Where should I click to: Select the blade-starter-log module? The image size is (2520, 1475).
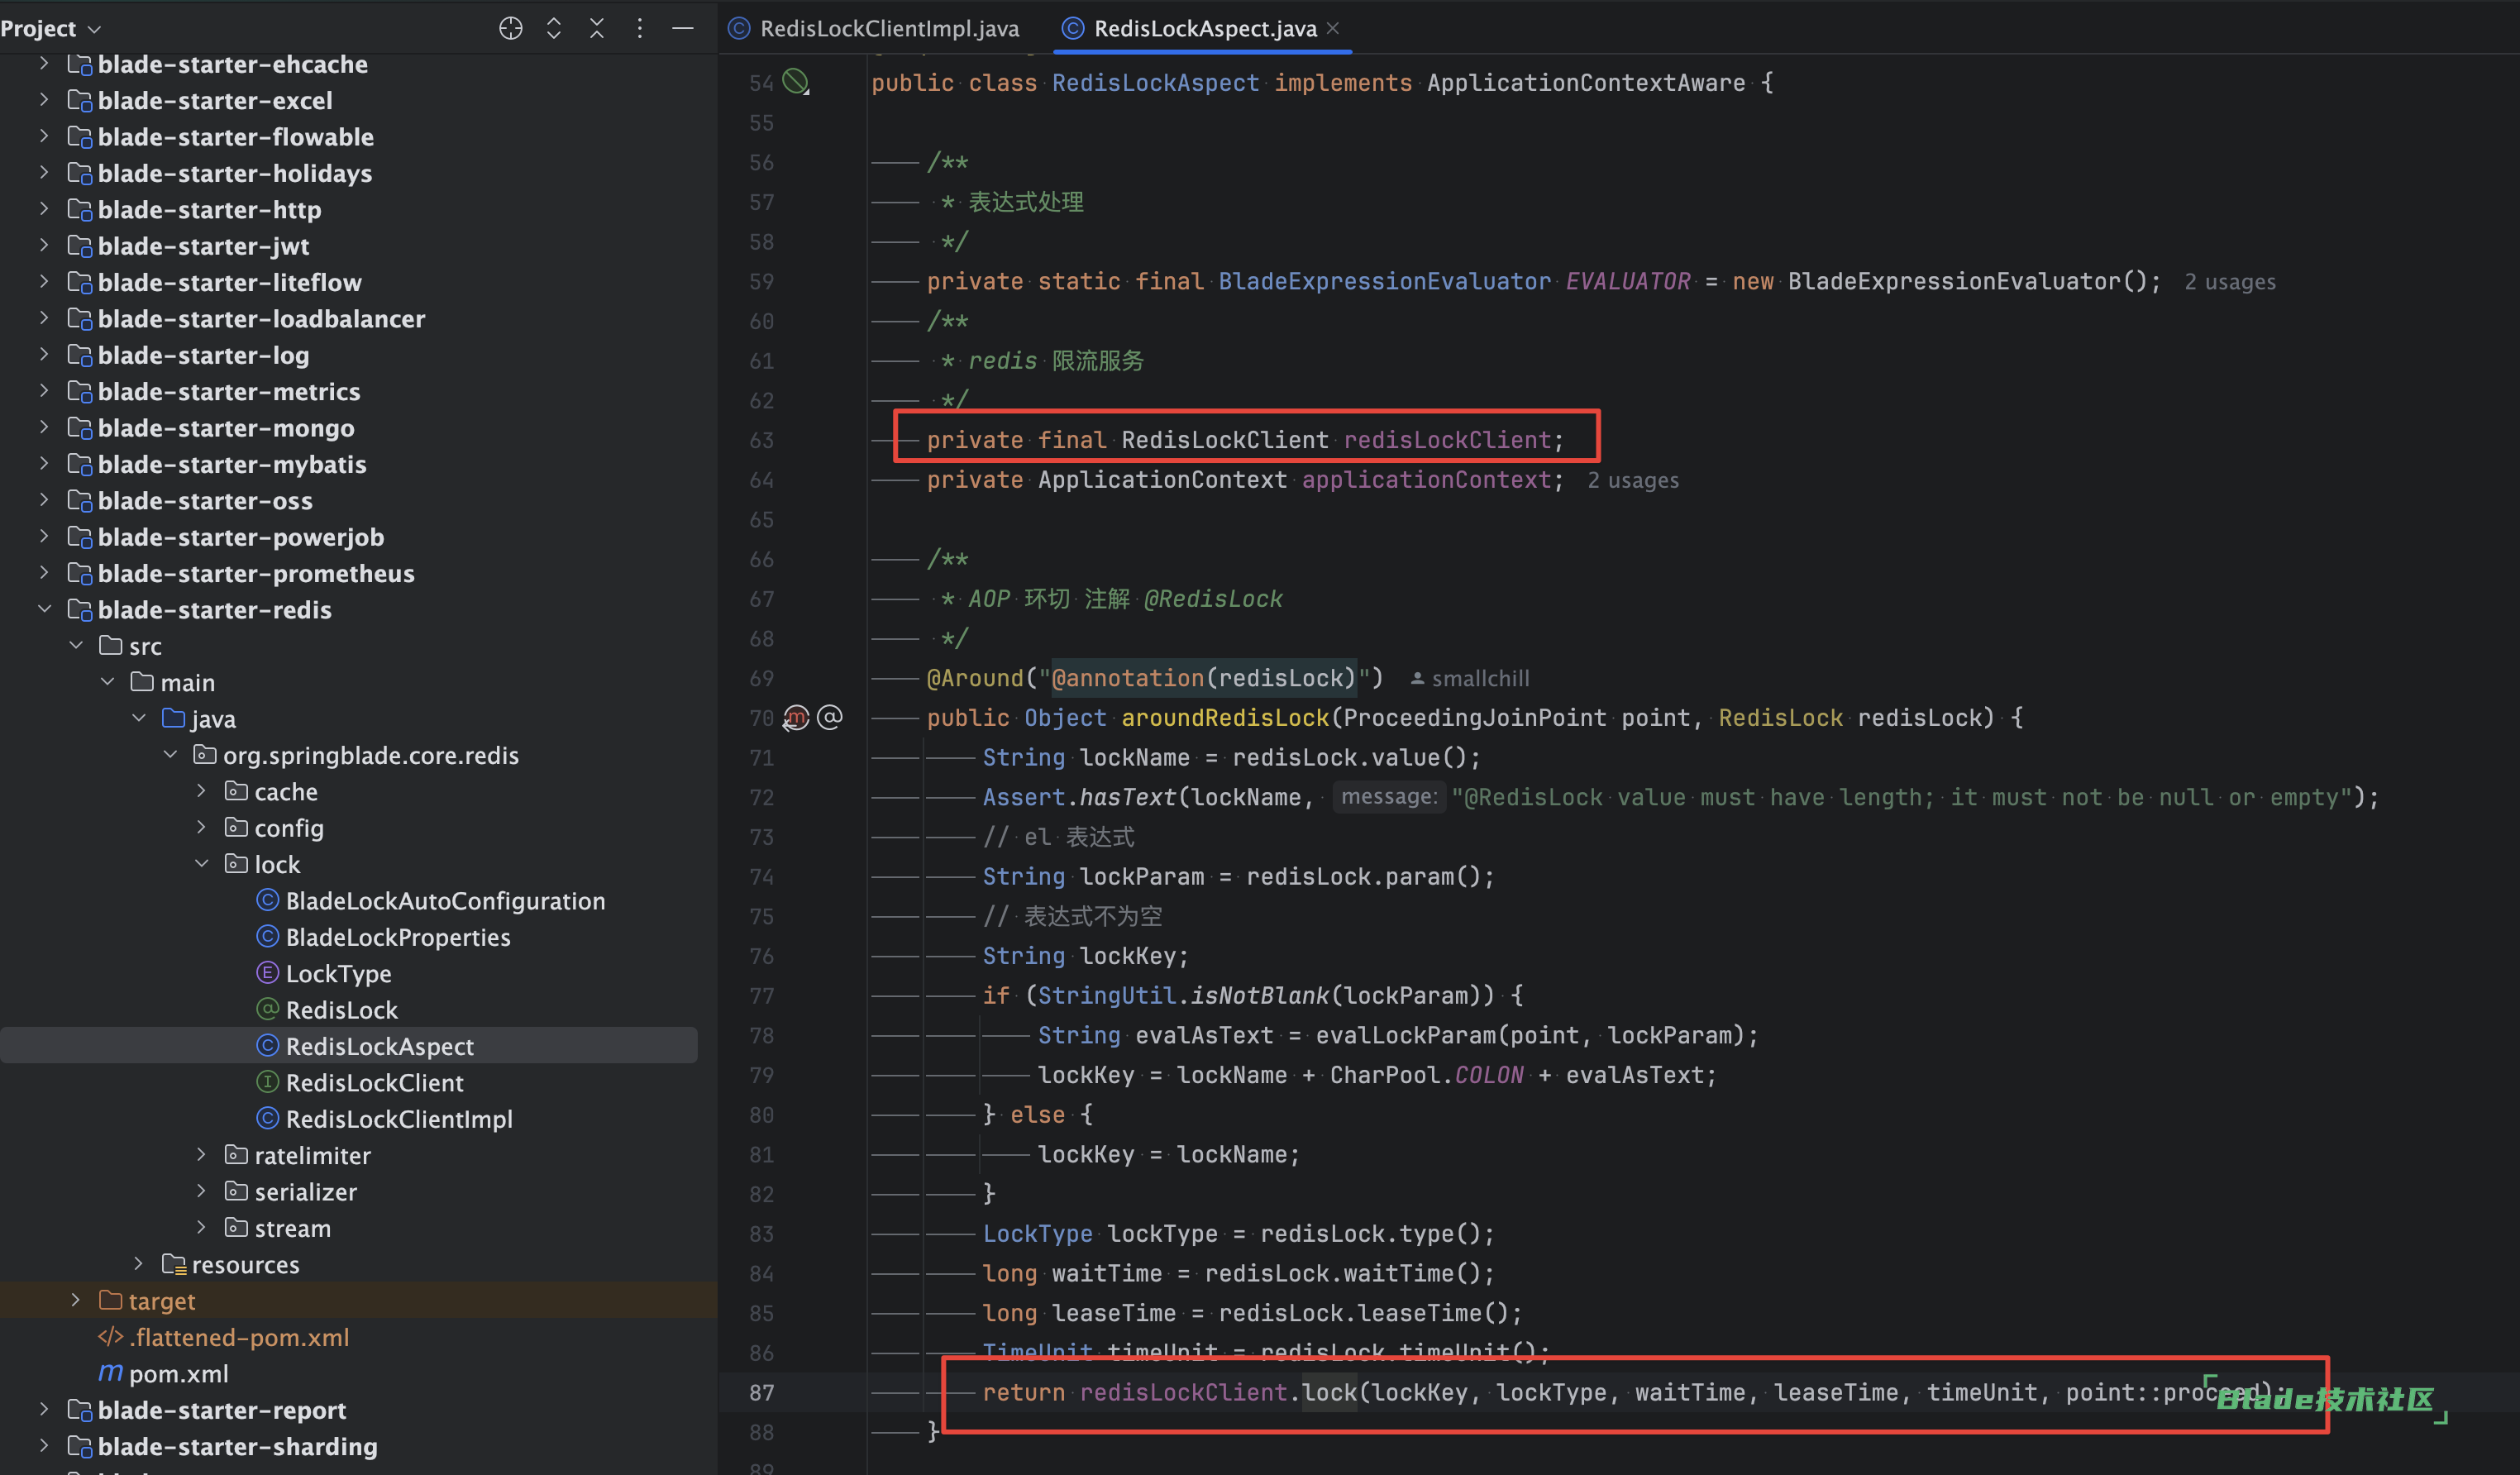pyautogui.click(x=203, y=355)
